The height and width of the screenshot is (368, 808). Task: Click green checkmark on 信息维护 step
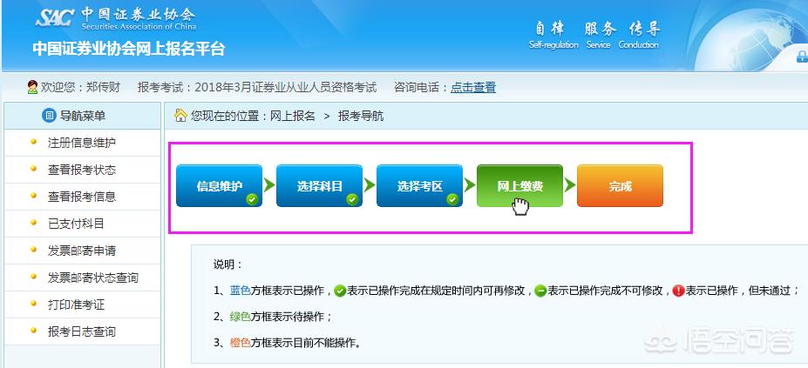(252, 199)
